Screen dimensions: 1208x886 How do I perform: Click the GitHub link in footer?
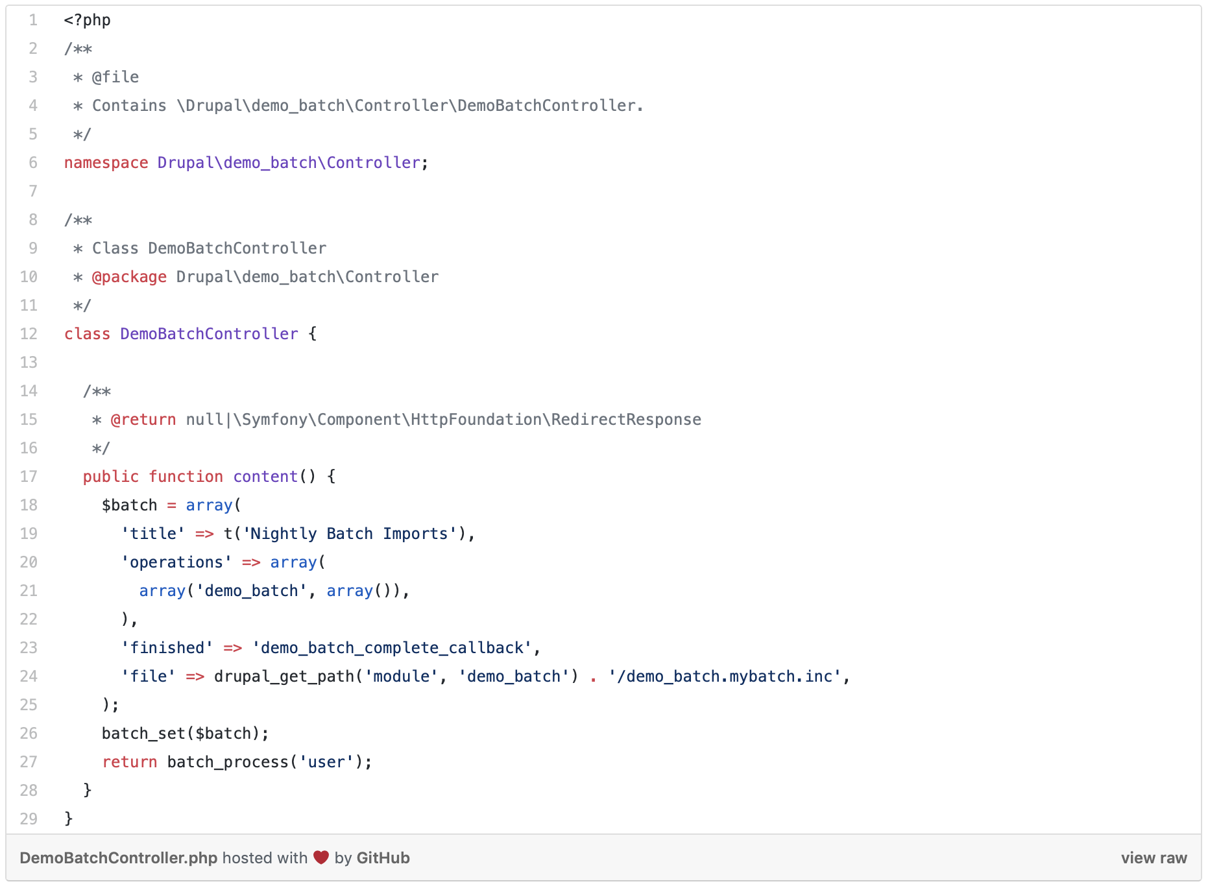383,857
